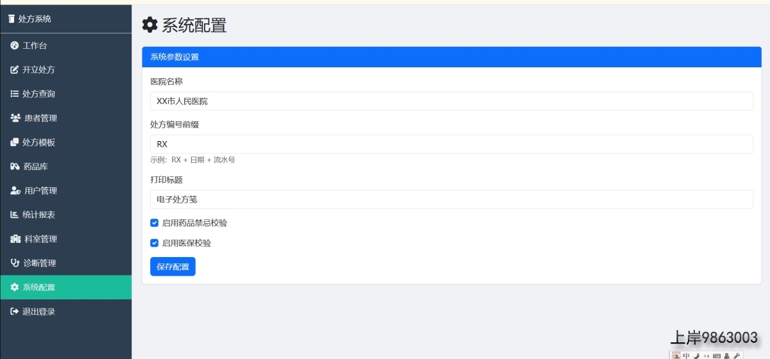Click the 统计报表 chart icon
This screenshot has width=770, height=359.
15,215
